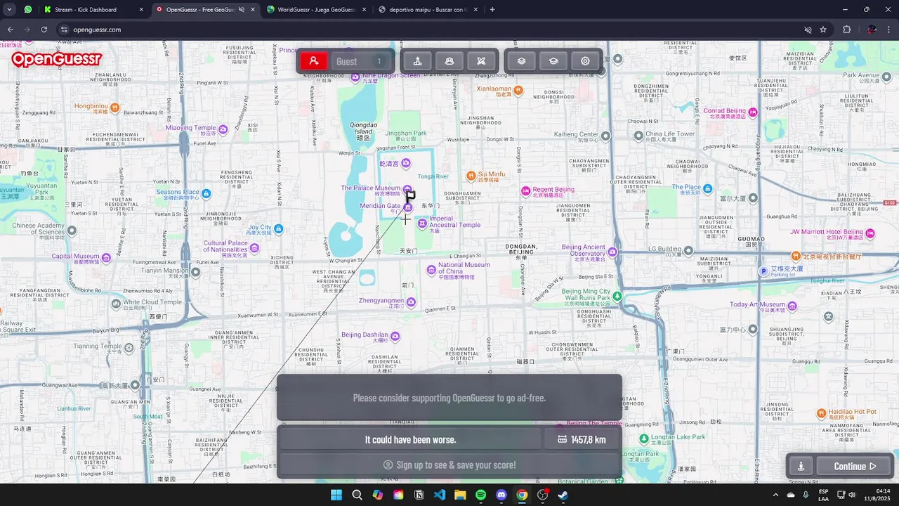This screenshot has height=506, width=899.
Task: Open a new browser tab
Action: tap(492, 10)
